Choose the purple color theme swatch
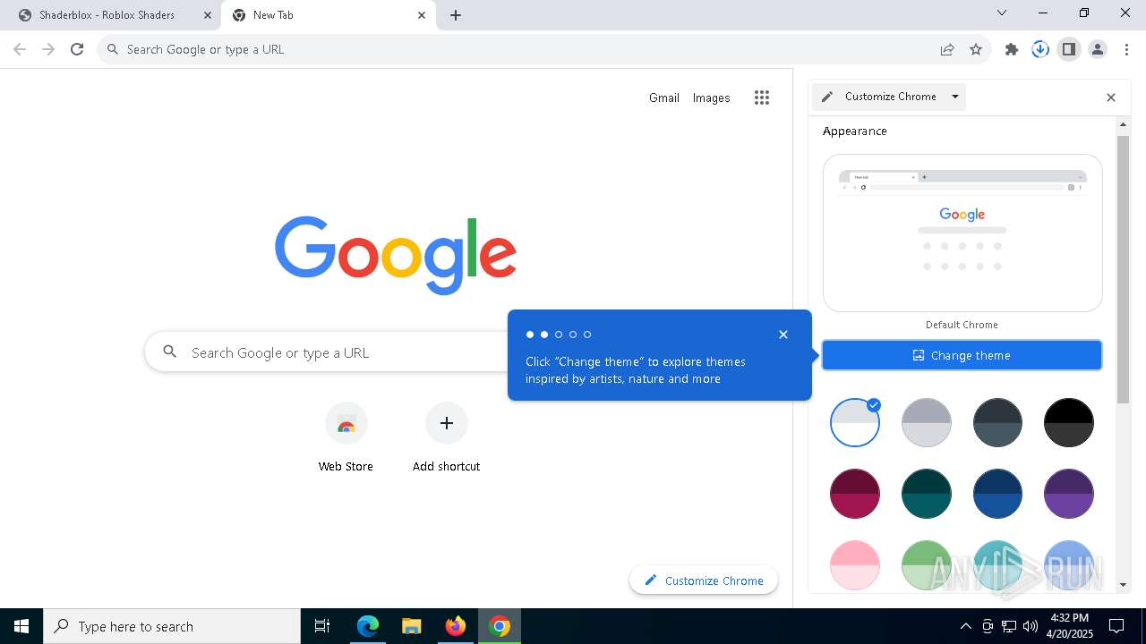The height and width of the screenshot is (644, 1146). tap(1069, 494)
